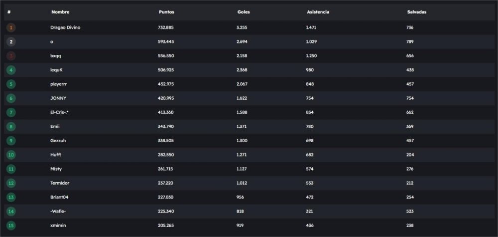This screenshot has height=237, width=498.
Task: Select the rank 10 badge icon
Action: pyautogui.click(x=11, y=155)
